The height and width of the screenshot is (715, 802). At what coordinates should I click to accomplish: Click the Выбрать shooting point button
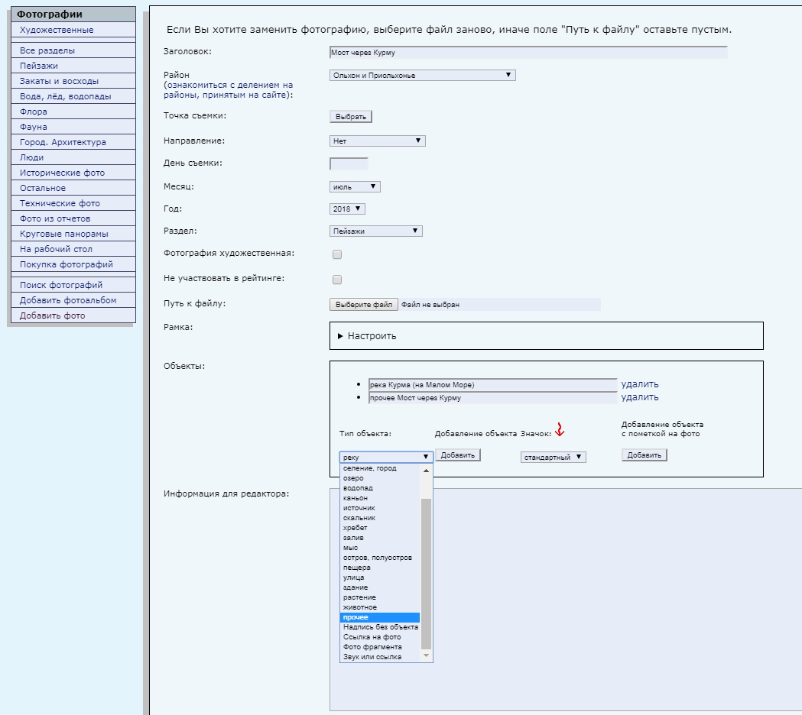pos(351,117)
